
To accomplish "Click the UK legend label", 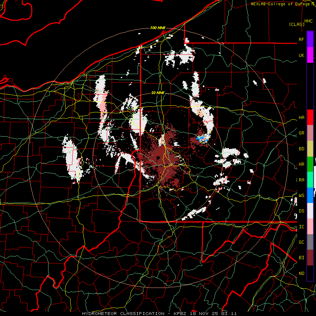I will tap(301, 55).
